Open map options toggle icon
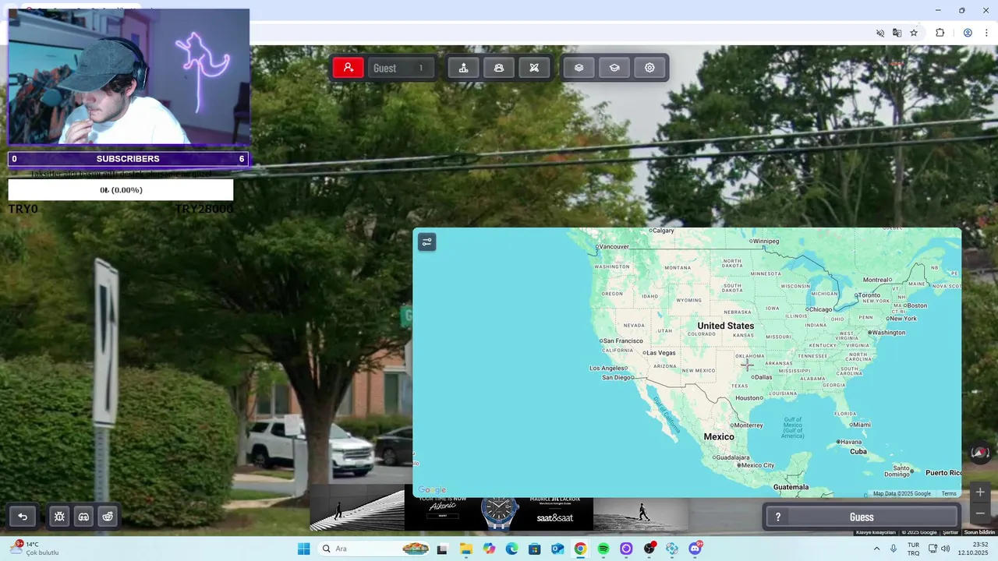 tap(426, 242)
